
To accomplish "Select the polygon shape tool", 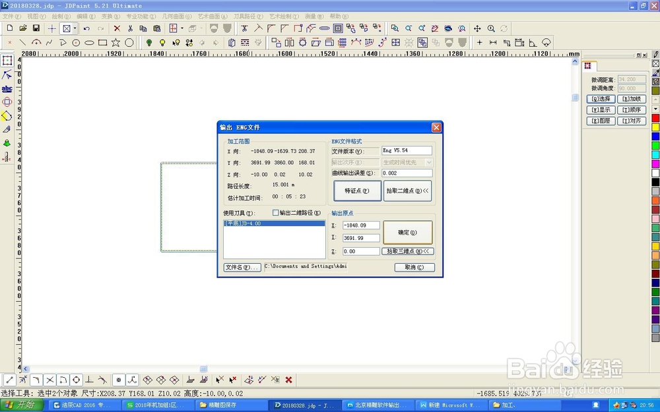I will (x=129, y=42).
